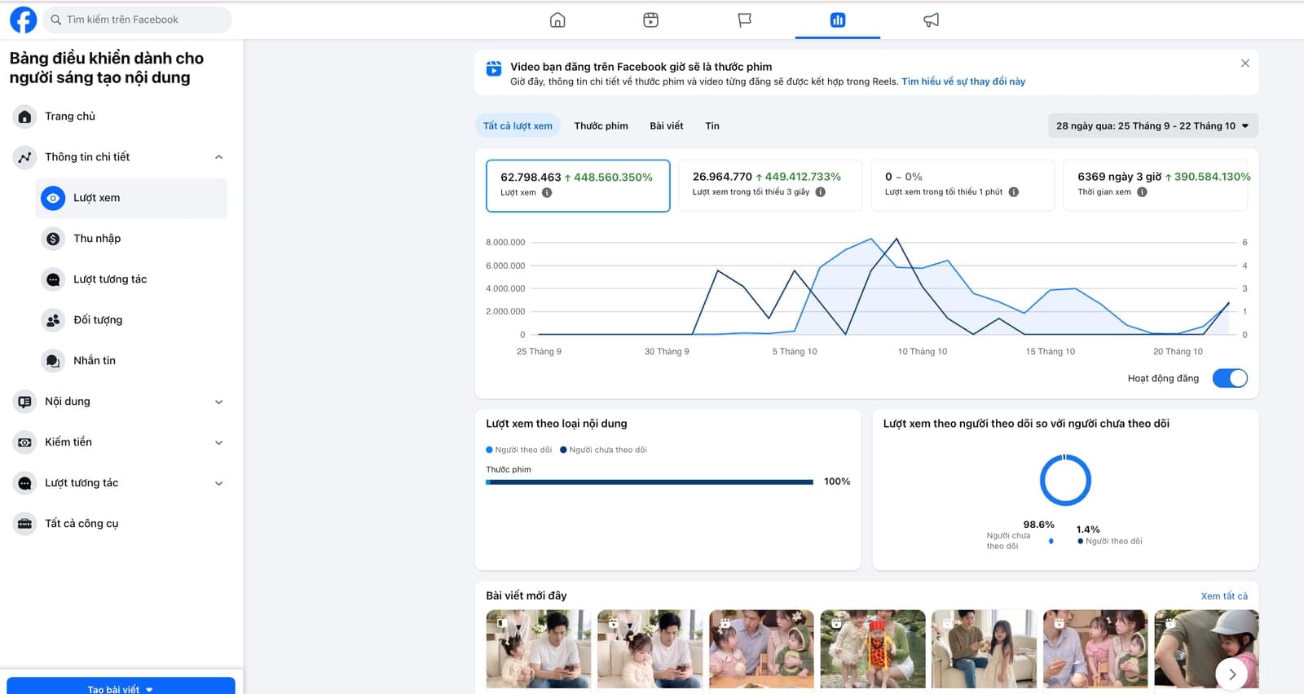Click next arrow on recent posts carousel

(1232, 674)
